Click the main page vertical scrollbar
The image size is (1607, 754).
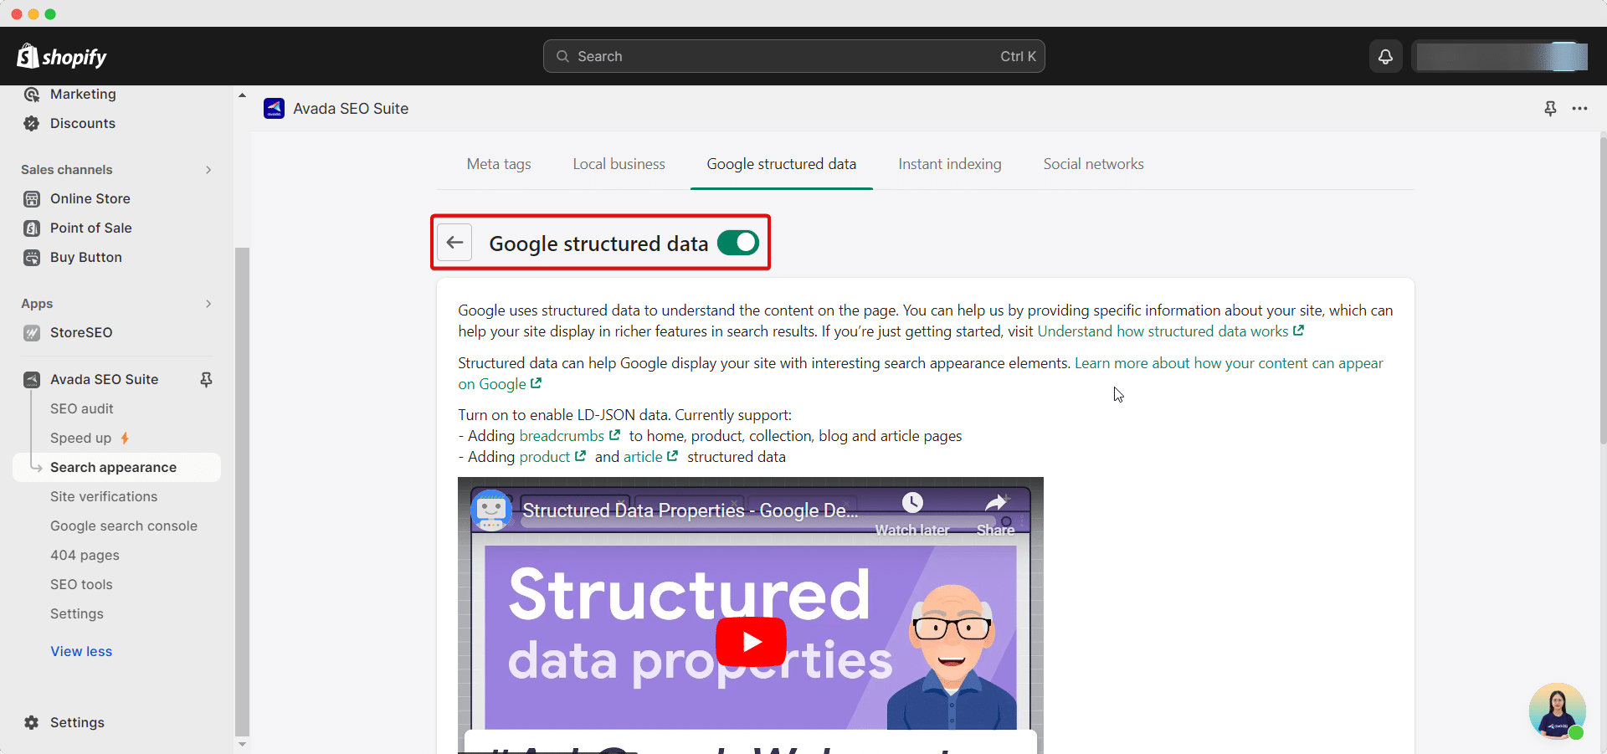point(1602,290)
